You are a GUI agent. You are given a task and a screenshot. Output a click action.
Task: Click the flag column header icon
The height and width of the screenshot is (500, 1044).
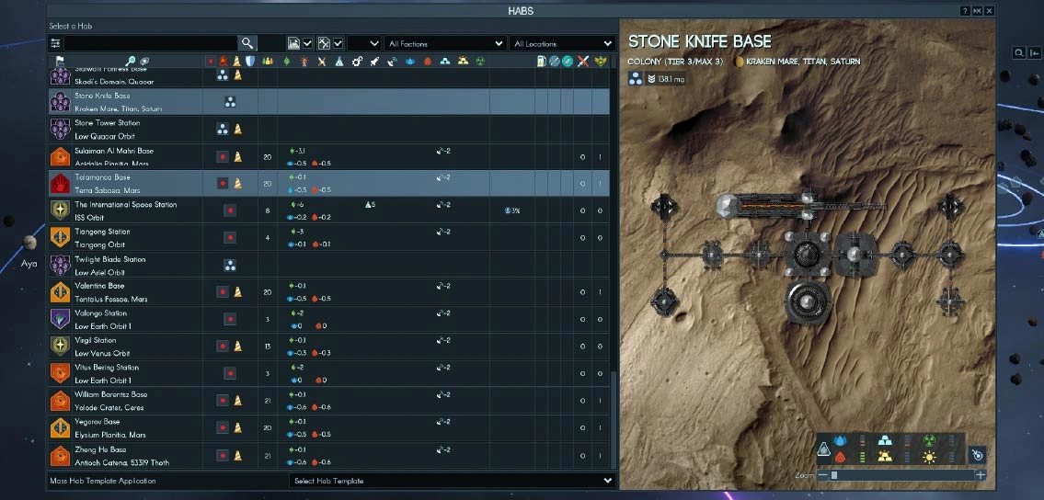coord(59,62)
